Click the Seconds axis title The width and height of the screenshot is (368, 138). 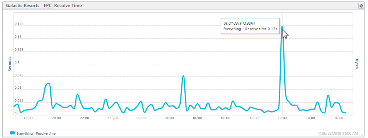pyautogui.click(x=10, y=64)
